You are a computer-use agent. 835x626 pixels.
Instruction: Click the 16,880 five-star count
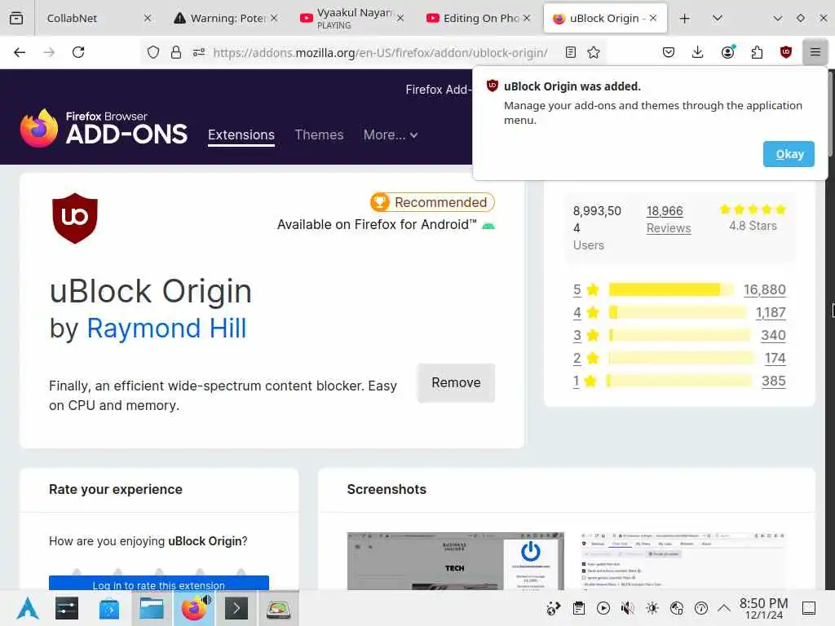pyautogui.click(x=765, y=289)
